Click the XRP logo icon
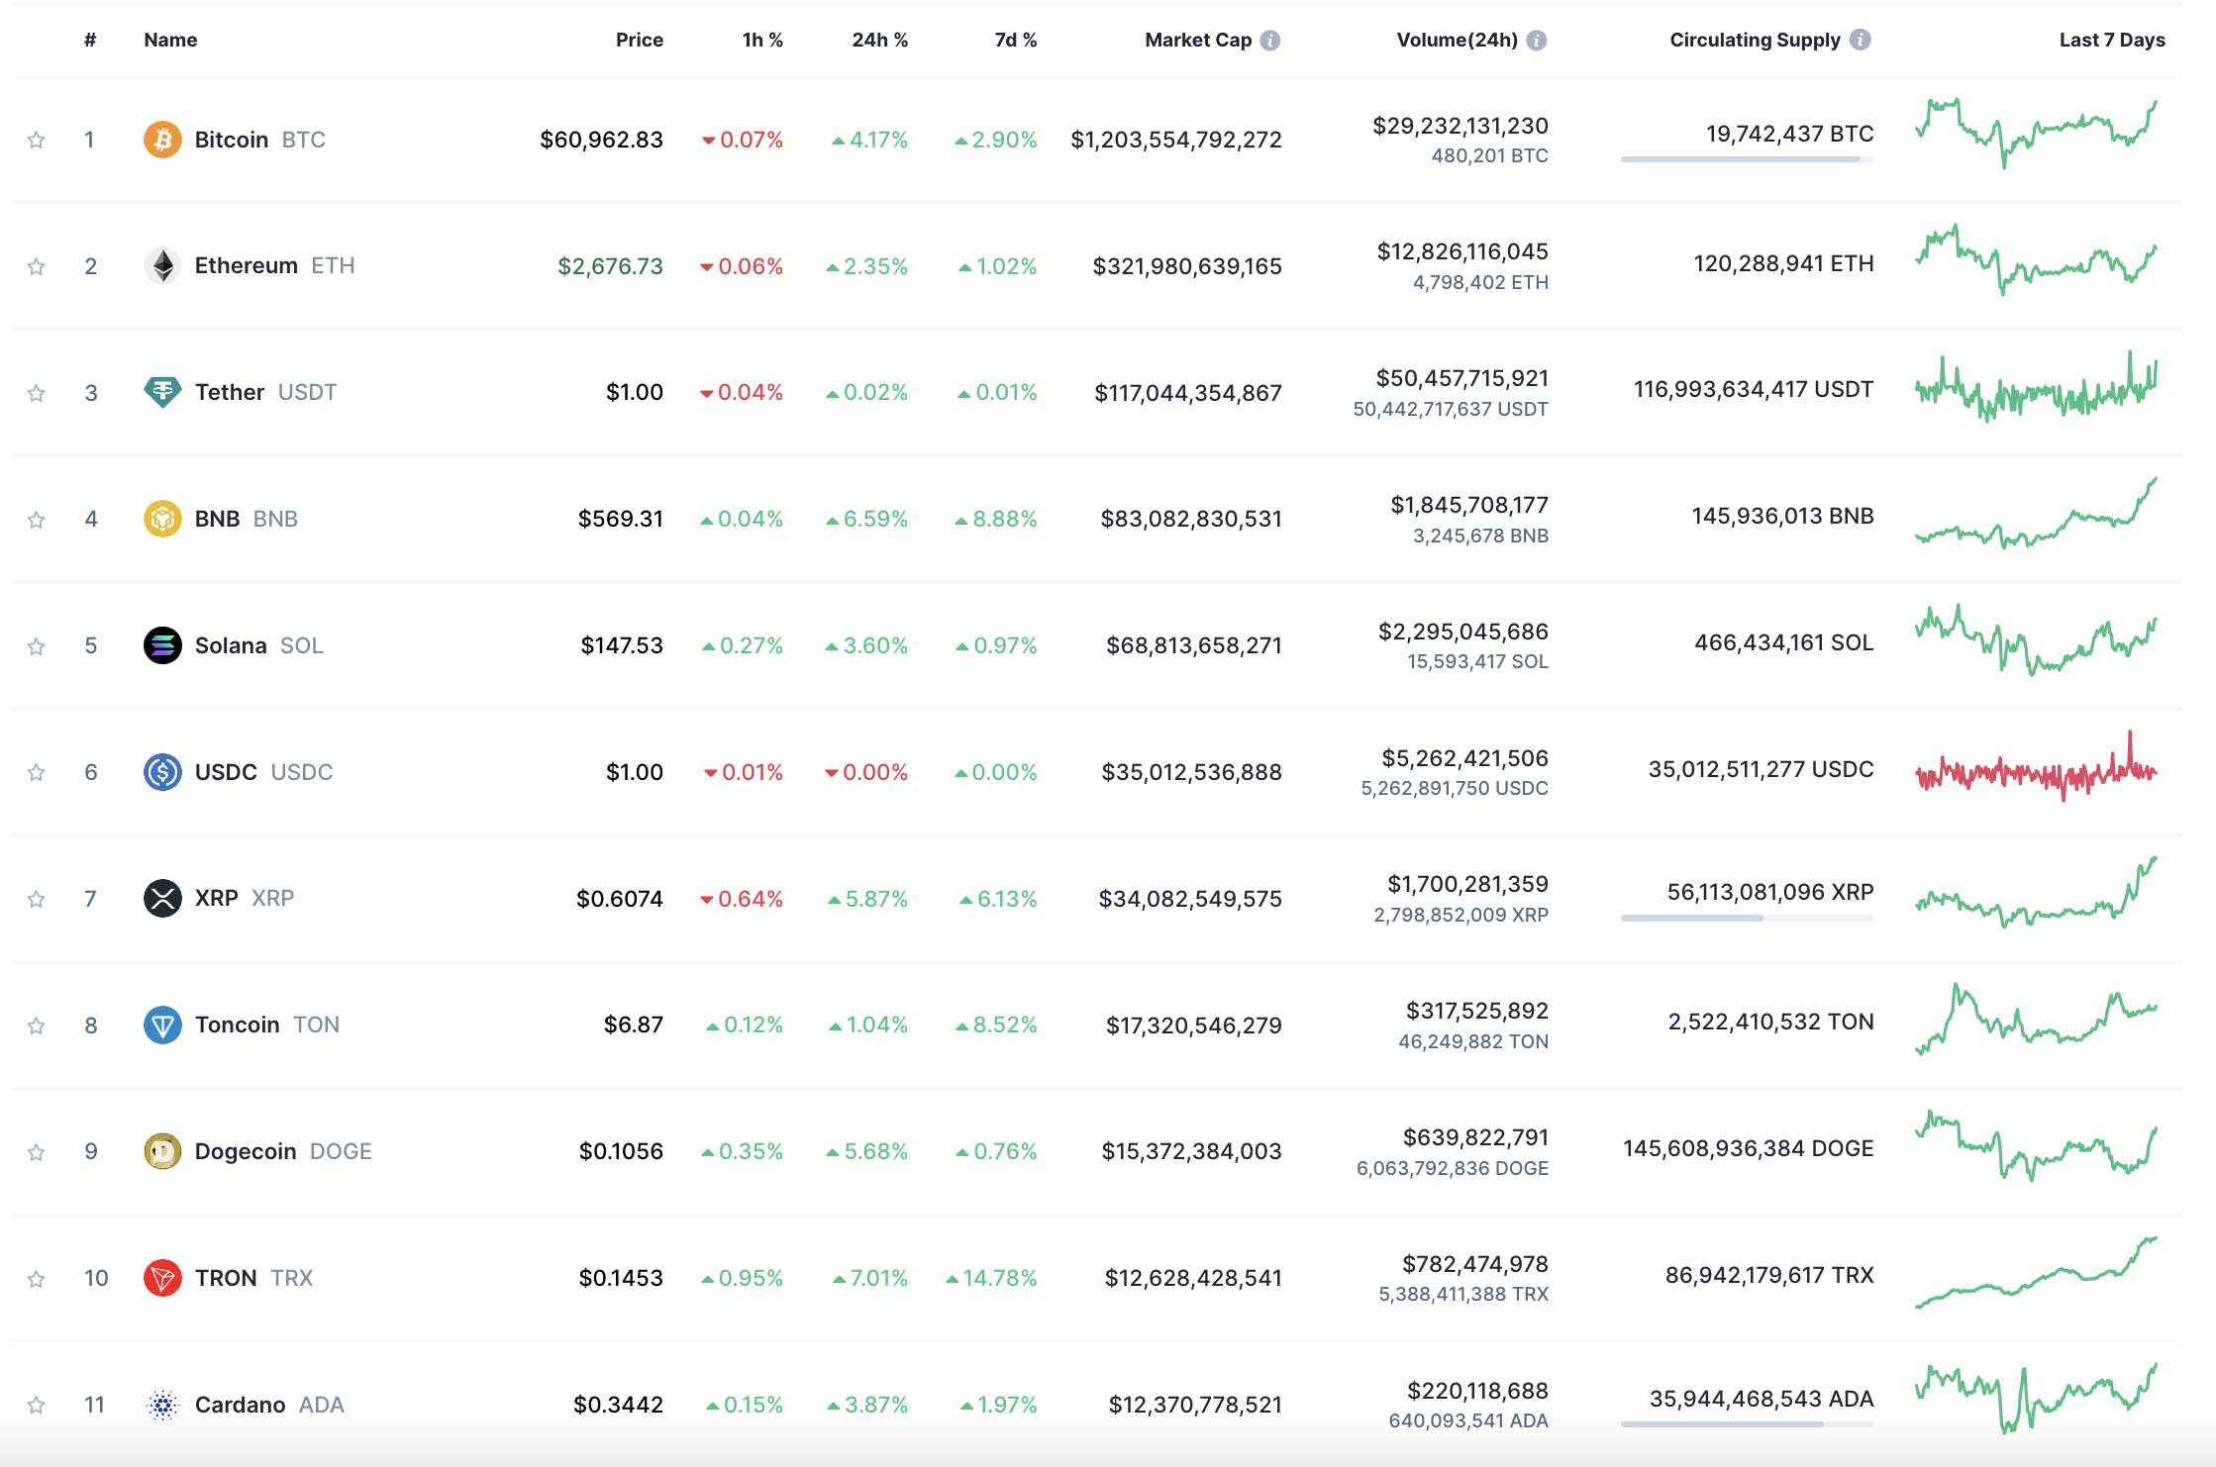Image resolution: width=2216 pixels, height=1467 pixels. 162,898
